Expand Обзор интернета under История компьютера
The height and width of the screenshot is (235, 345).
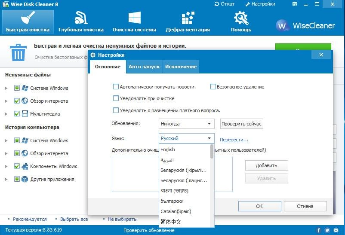(x=6, y=153)
